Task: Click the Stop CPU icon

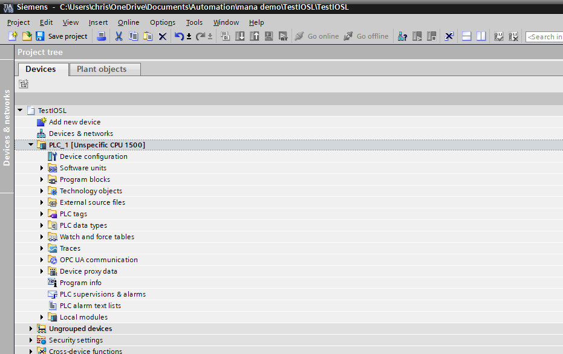Action: (x=432, y=36)
